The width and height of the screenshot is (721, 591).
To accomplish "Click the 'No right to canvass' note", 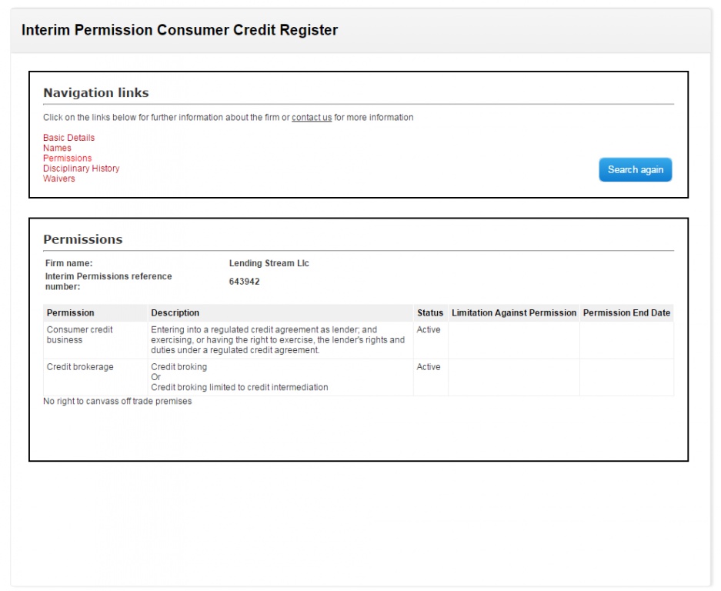I will tap(117, 401).
